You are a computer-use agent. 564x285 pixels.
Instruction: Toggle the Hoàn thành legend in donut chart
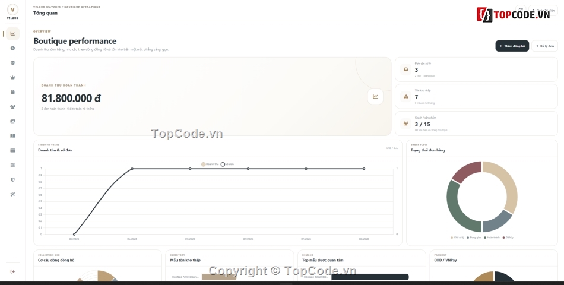tap(492, 237)
